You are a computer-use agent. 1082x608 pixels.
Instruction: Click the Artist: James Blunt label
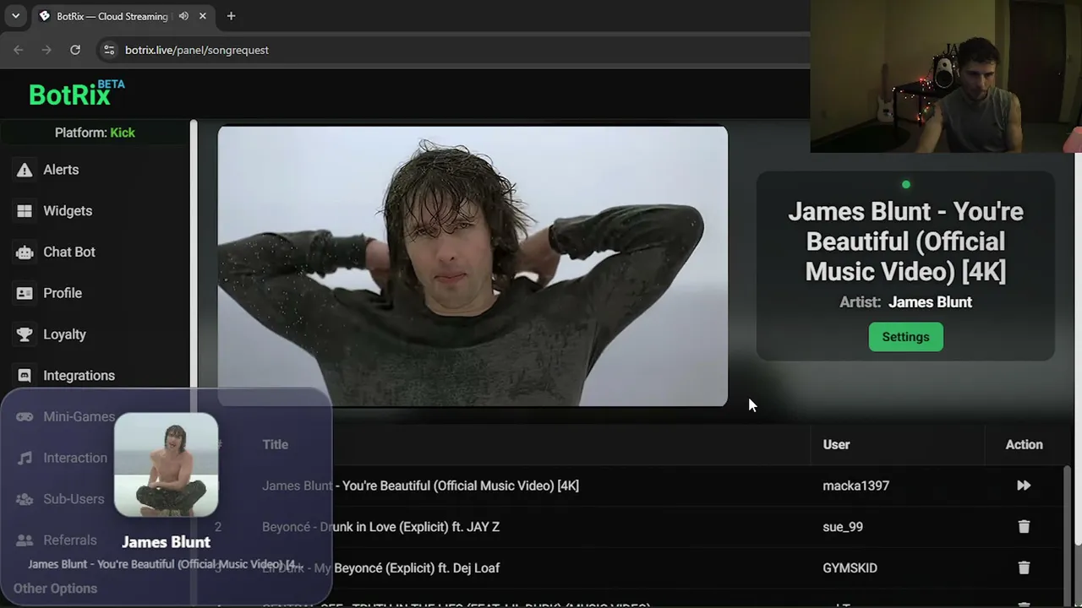tap(905, 302)
